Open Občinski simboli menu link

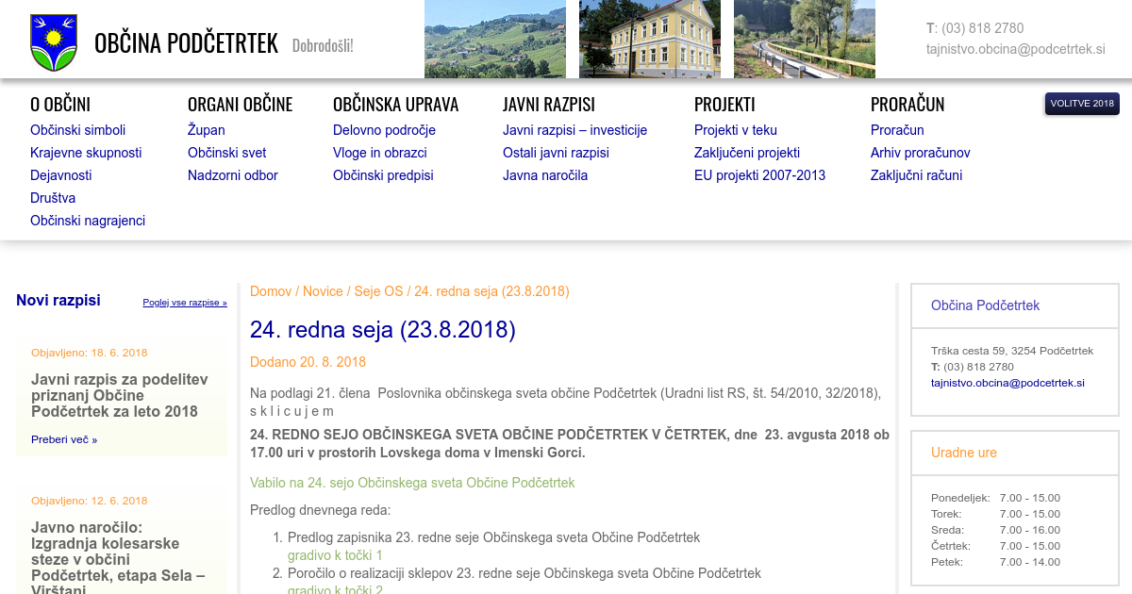(x=77, y=130)
